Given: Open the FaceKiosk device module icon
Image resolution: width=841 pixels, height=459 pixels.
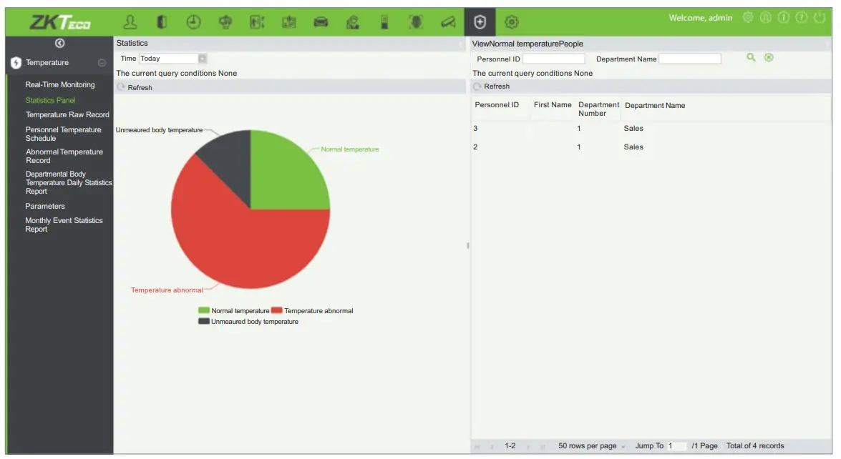Looking at the screenshot, I should [x=384, y=22].
